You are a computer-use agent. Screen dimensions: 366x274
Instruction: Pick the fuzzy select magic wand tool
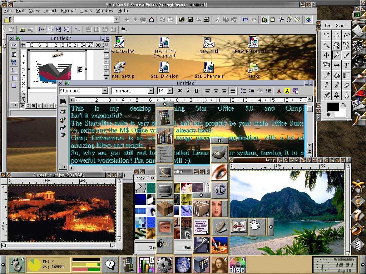(326, 45)
